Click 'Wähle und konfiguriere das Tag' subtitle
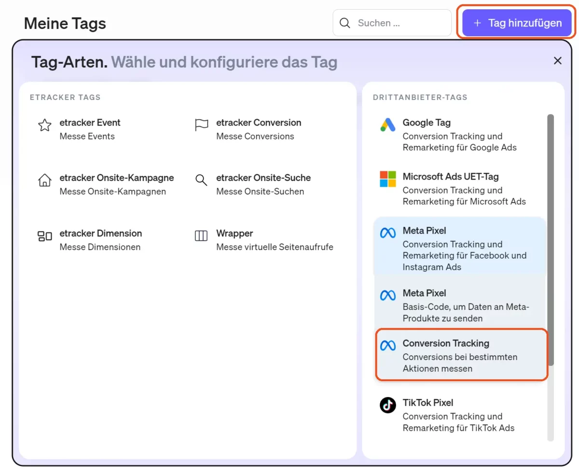The image size is (579, 470). 224,62
